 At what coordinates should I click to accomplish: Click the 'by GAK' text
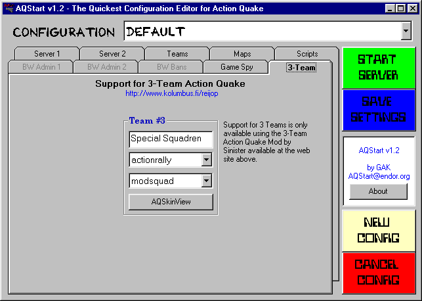tap(379, 168)
